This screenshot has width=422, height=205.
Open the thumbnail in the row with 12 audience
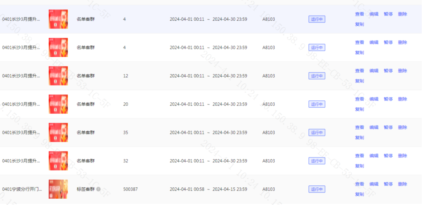coord(58,76)
